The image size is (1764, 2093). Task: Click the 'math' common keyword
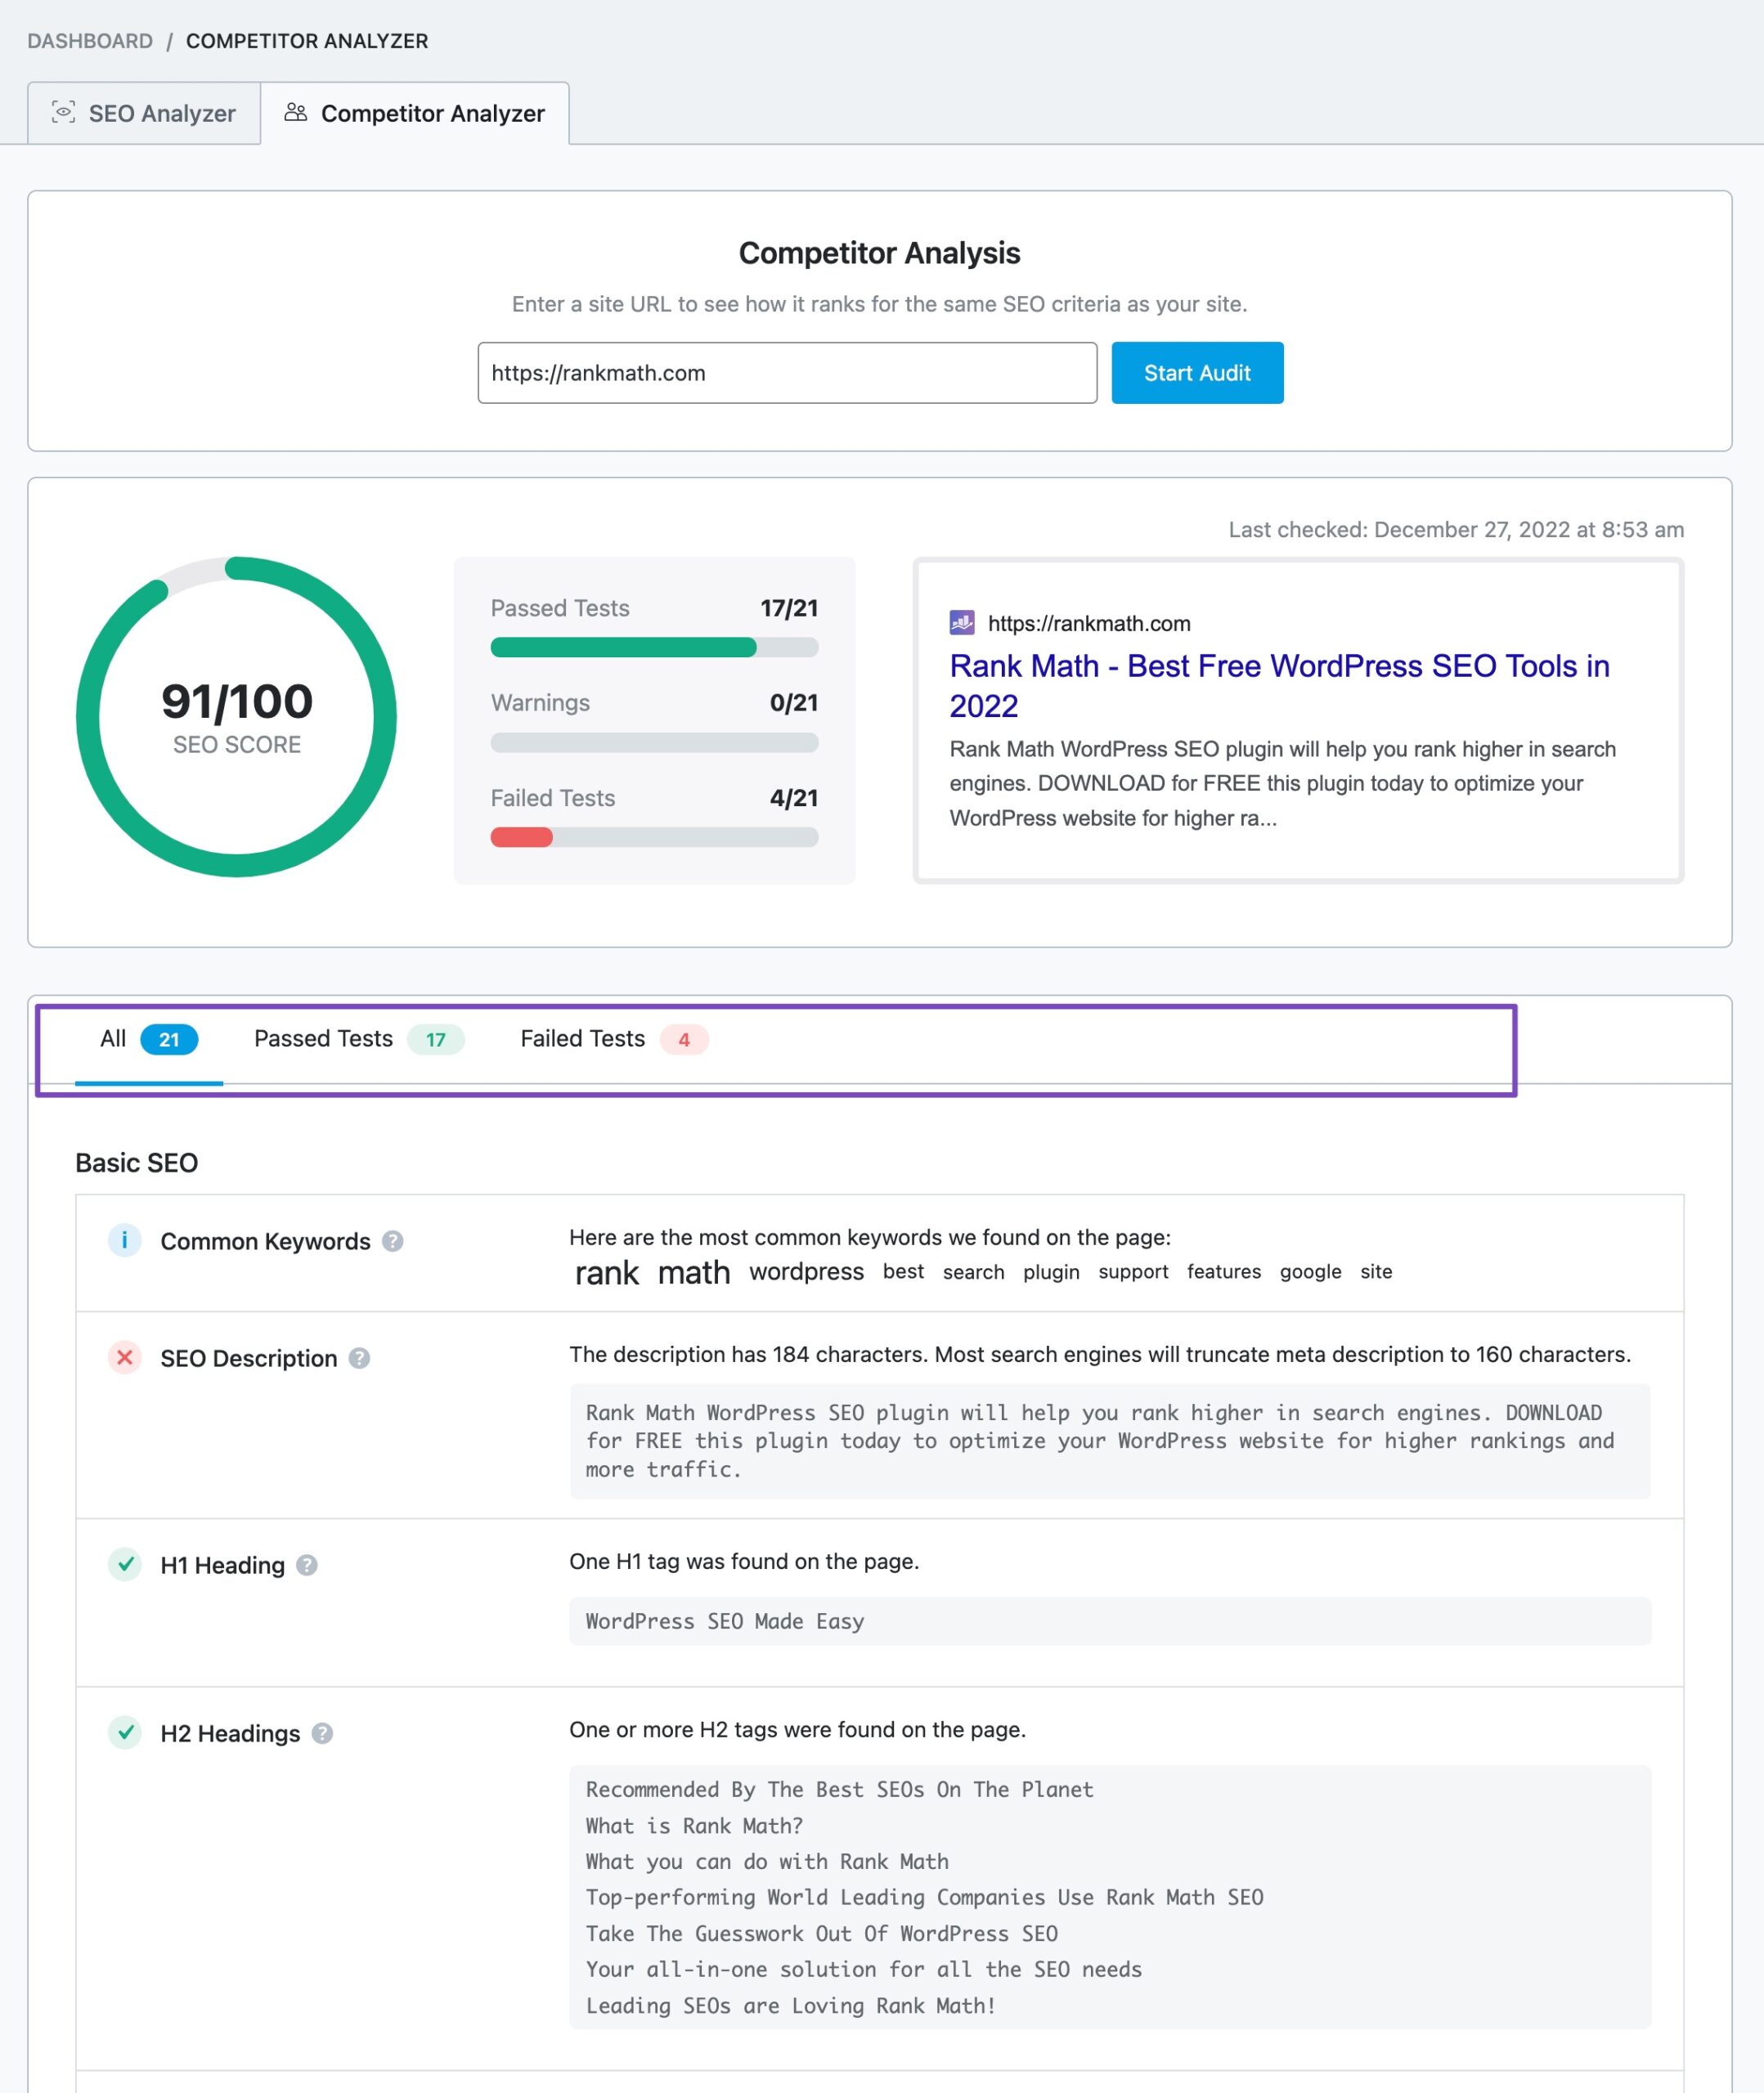click(x=694, y=1272)
